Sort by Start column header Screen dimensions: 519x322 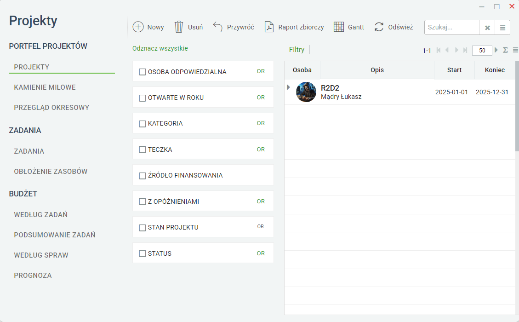pyautogui.click(x=454, y=70)
